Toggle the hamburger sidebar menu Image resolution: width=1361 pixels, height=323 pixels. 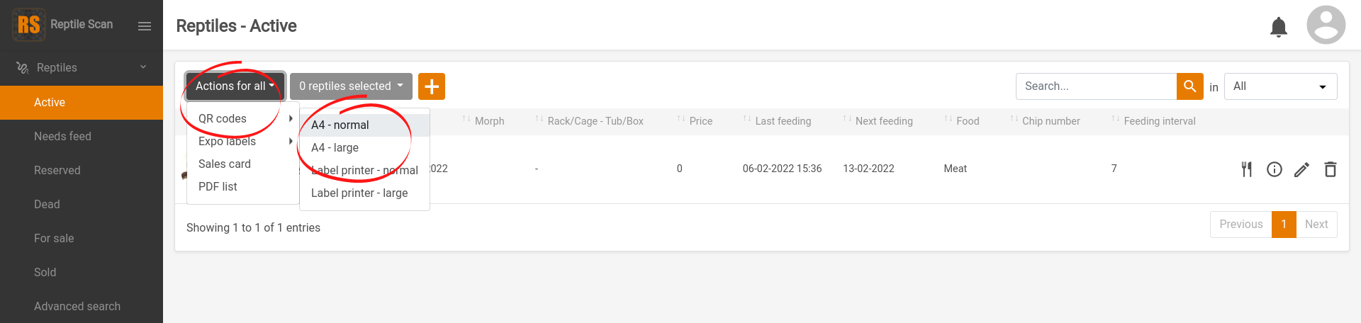click(x=145, y=26)
